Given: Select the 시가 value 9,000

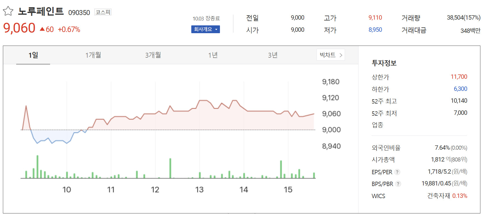Looking at the screenshot, I should click(297, 30).
